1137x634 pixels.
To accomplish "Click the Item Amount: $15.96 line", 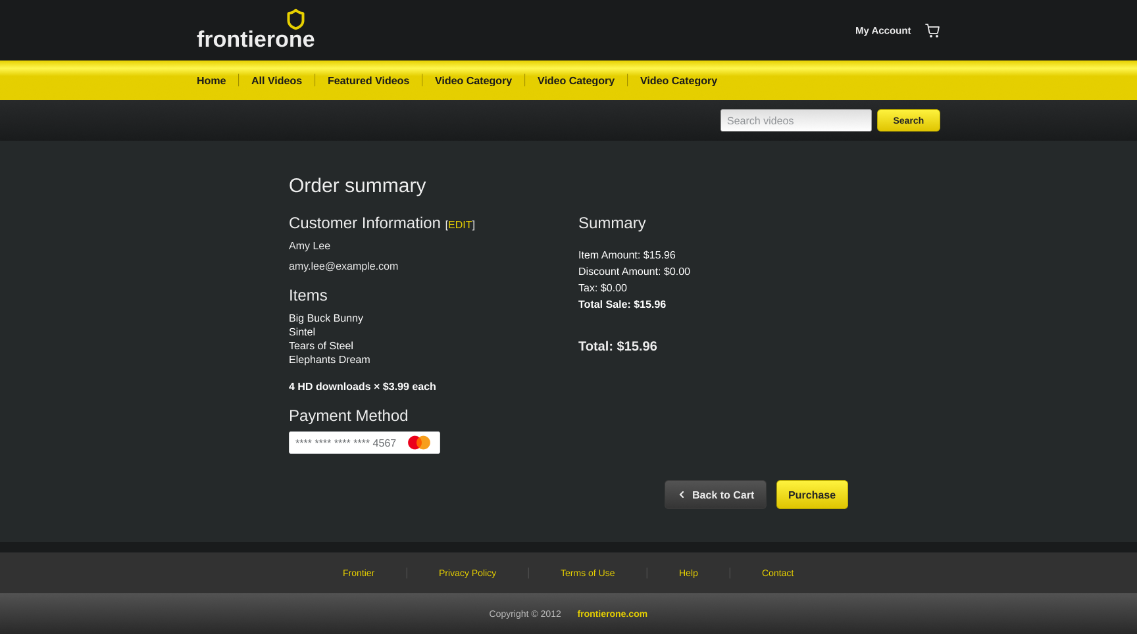I will (x=627, y=255).
